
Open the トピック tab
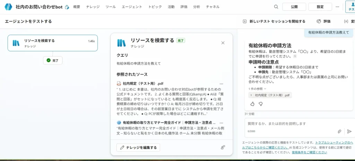point(155,7)
